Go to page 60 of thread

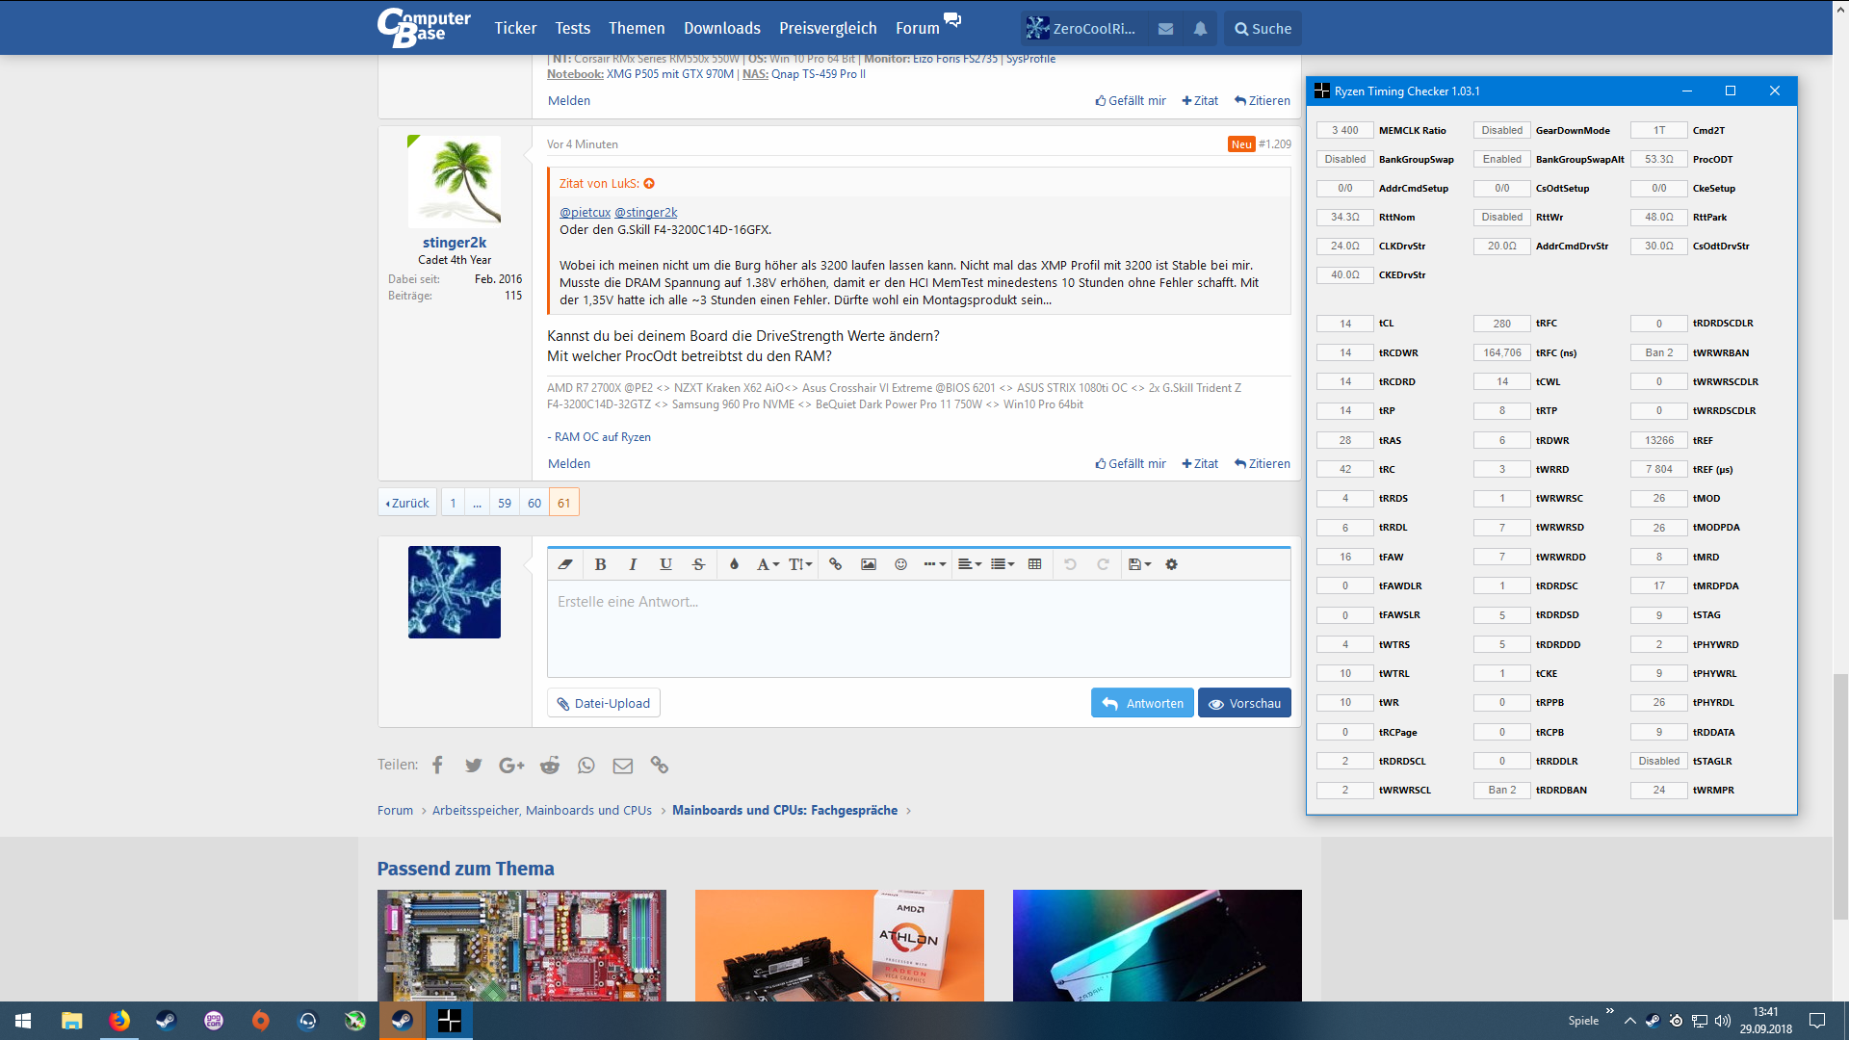click(534, 503)
